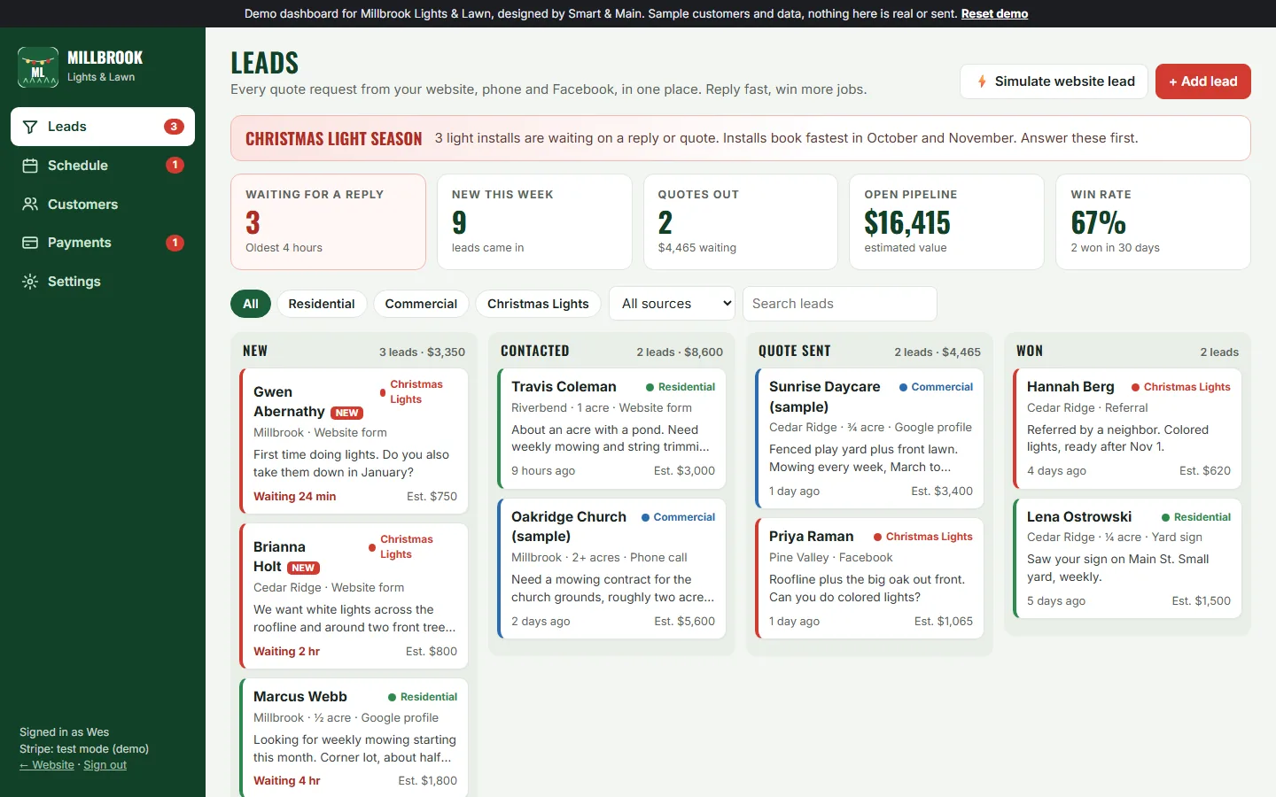
Task: Click the Add lead button
Action: tap(1203, 81)
